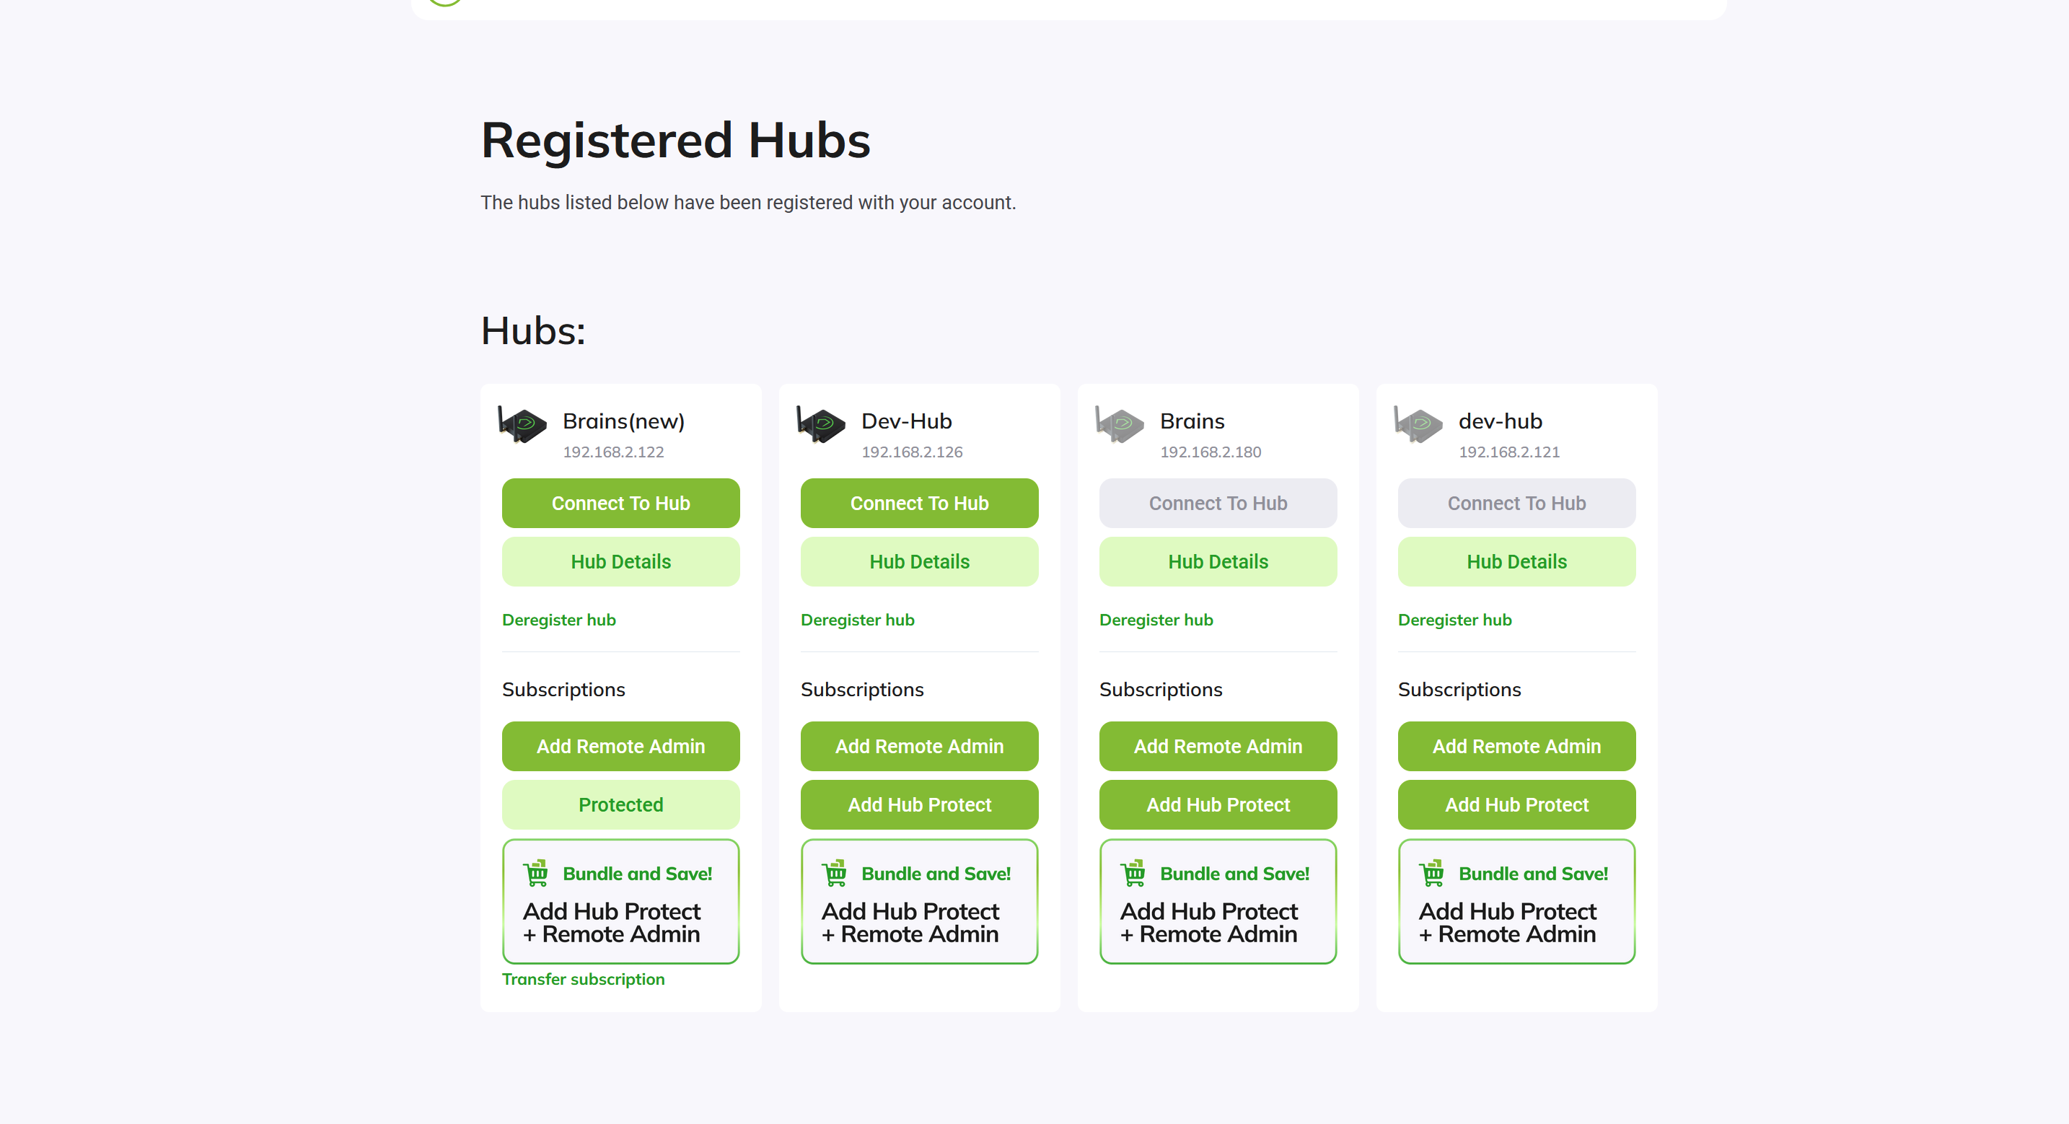Screen dimensions: 2069x1124
Task: Add Remote Admin to Brains(new)
Action: [x=620, y=747]
